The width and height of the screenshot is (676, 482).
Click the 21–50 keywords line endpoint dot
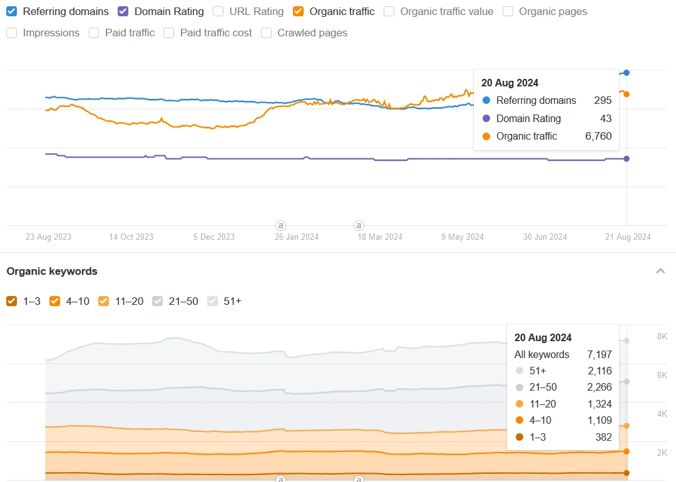627,381
